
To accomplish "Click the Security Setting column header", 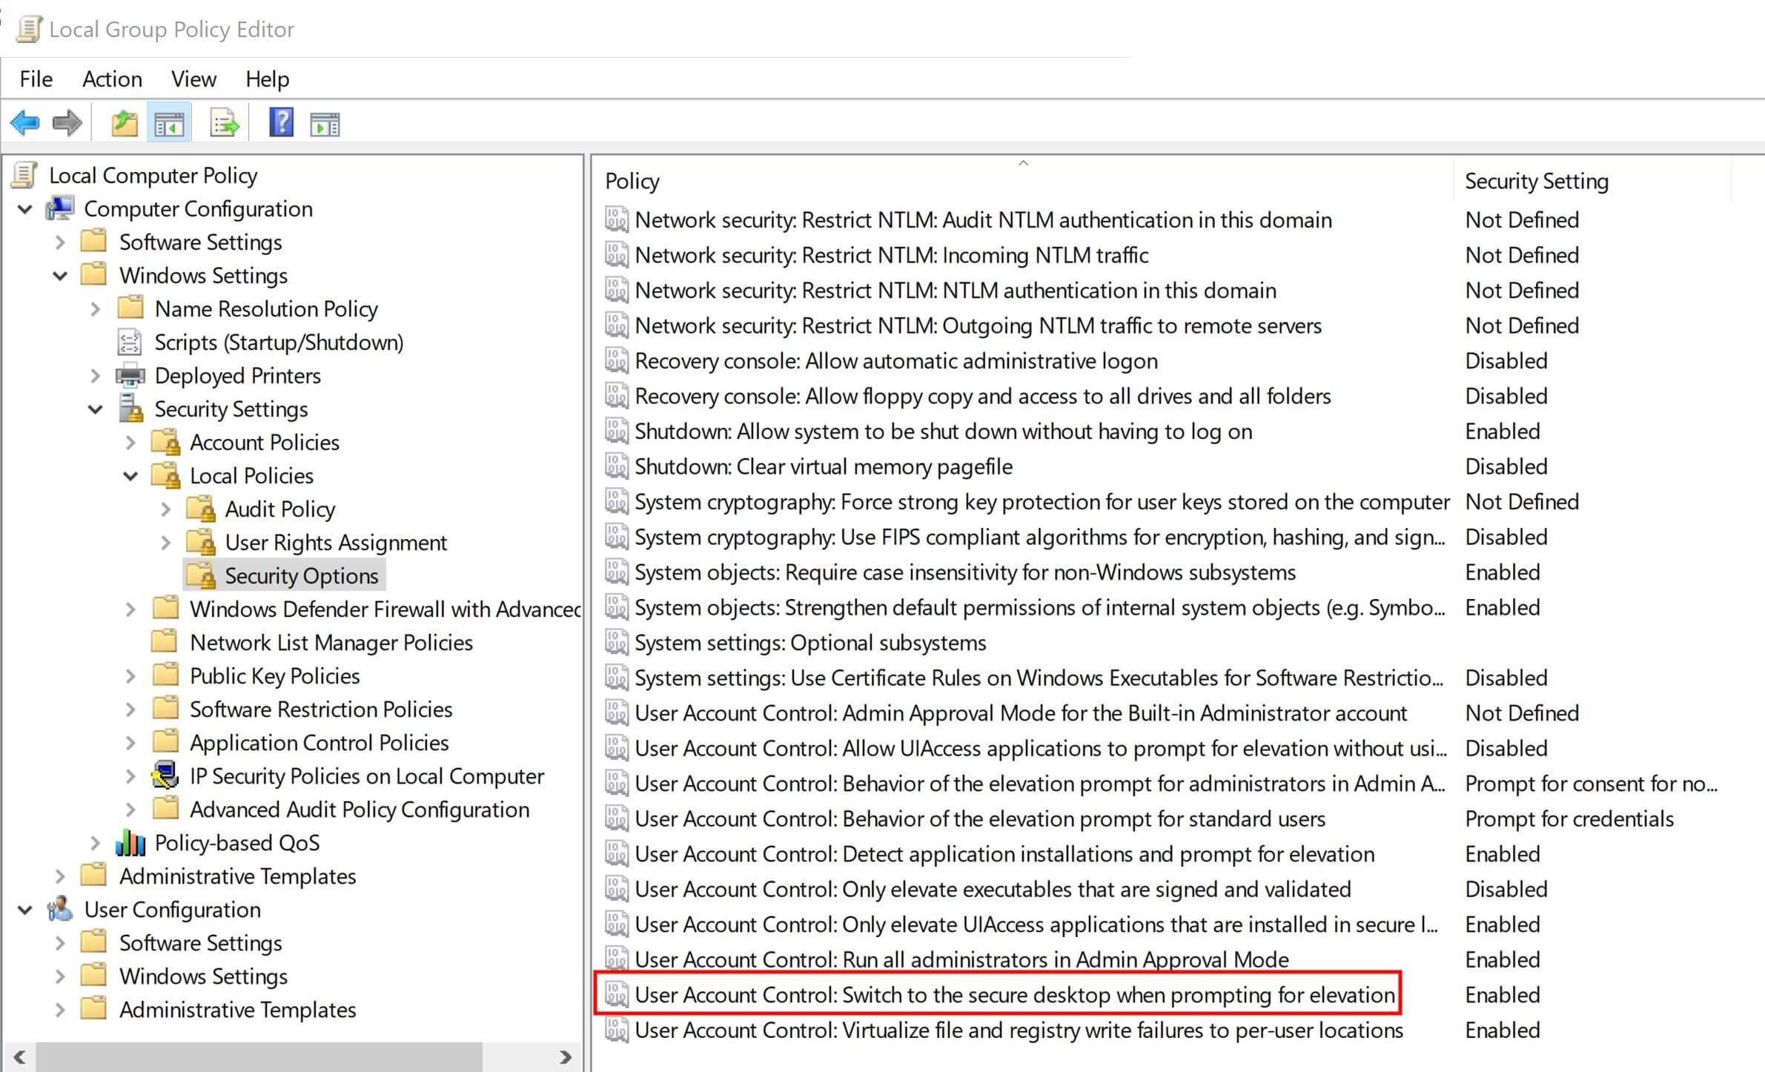I will click(x=1536, y=181).
